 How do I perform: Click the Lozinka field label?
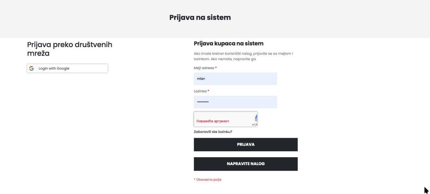click(x=200, y=91)
